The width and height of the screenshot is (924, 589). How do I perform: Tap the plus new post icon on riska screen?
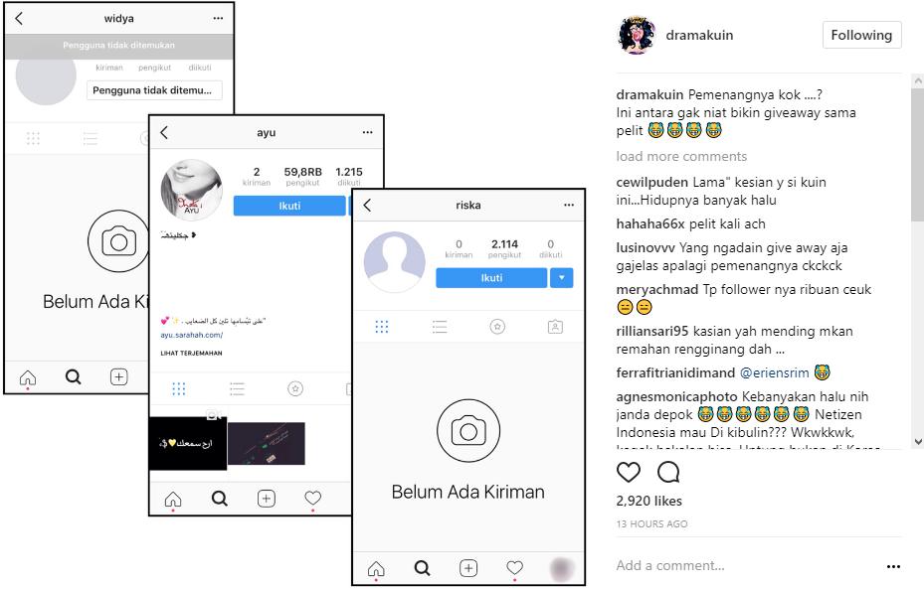[468, 568]
